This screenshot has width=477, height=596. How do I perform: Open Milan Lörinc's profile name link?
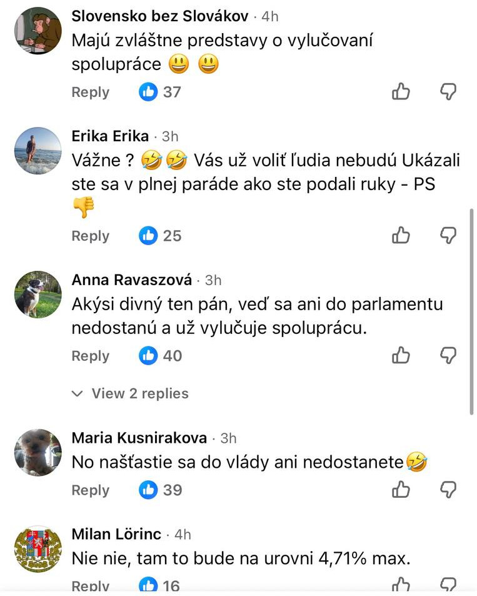pos(117,534)
